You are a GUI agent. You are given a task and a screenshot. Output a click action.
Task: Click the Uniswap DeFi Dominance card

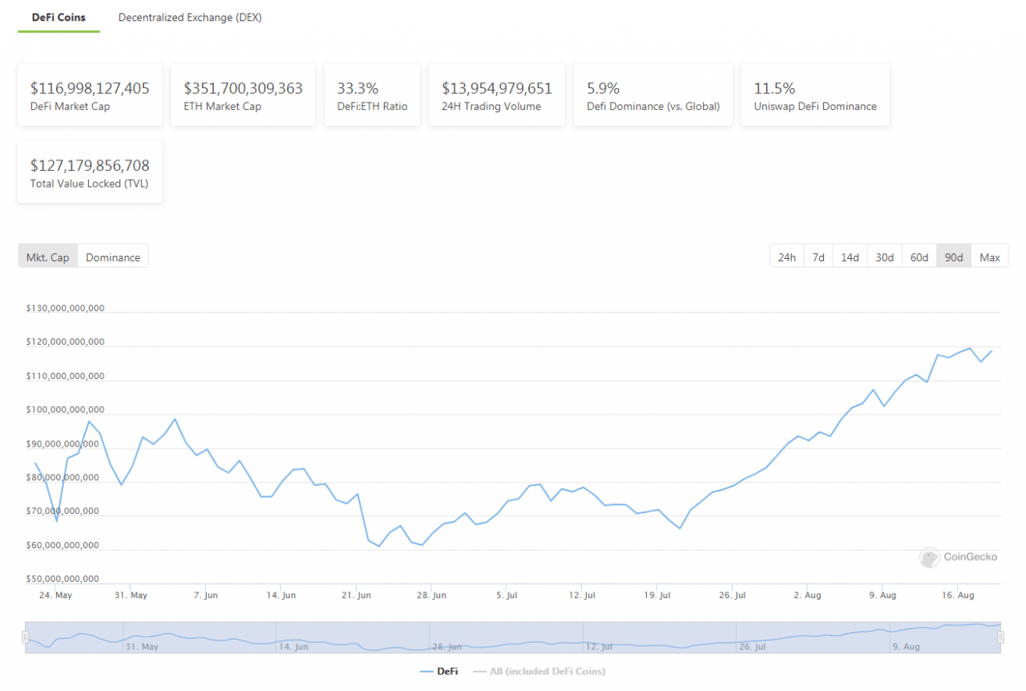point(814,95)
